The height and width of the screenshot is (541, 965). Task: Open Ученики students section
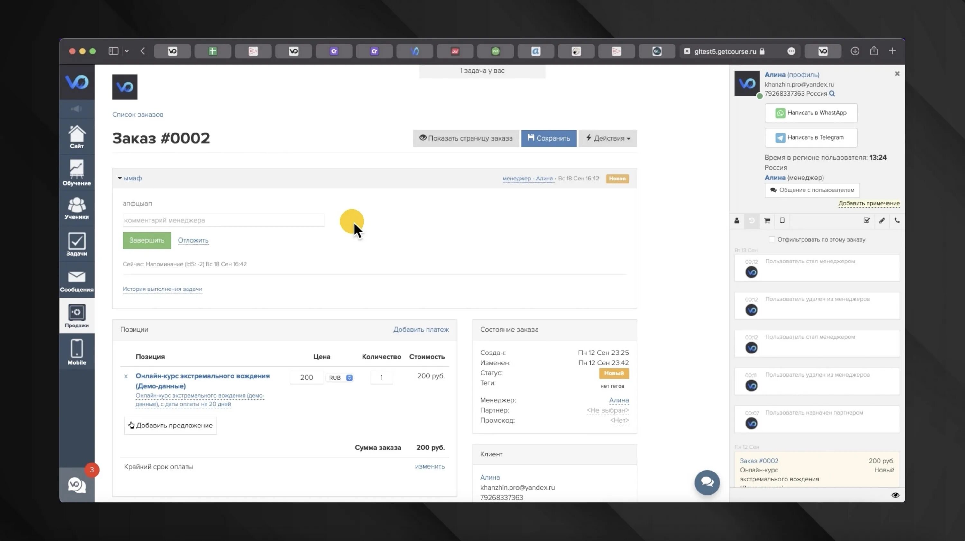[x=77, y=208]
